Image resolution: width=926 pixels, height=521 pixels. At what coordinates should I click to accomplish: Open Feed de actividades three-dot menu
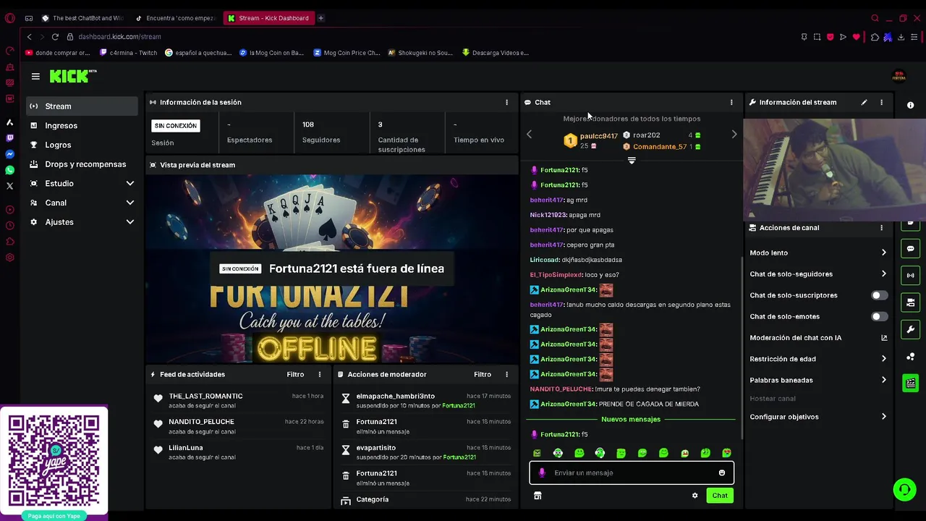320,374
